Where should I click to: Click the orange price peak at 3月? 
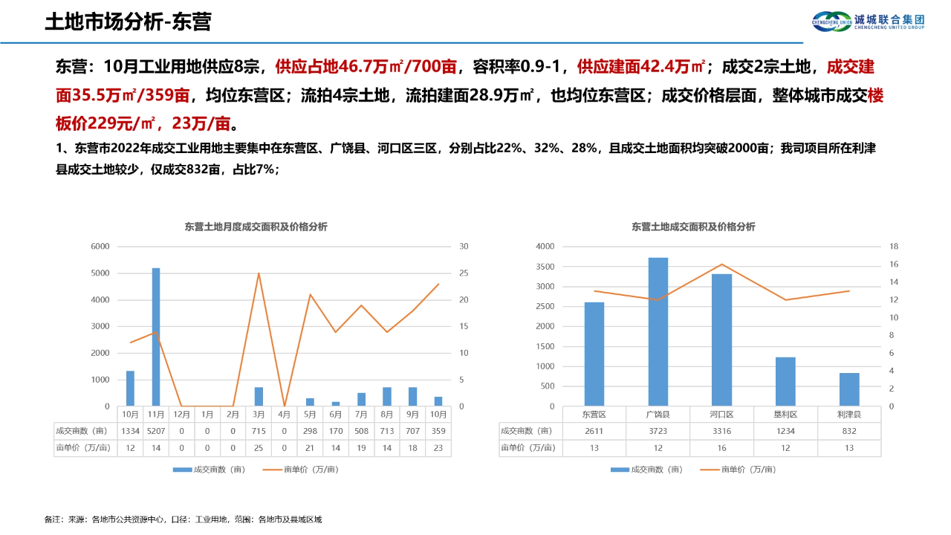pos(259,273)
